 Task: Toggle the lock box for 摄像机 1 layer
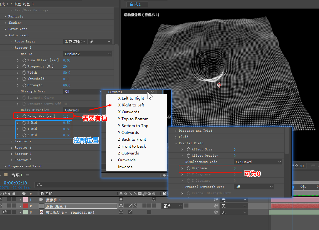[14, 200]
